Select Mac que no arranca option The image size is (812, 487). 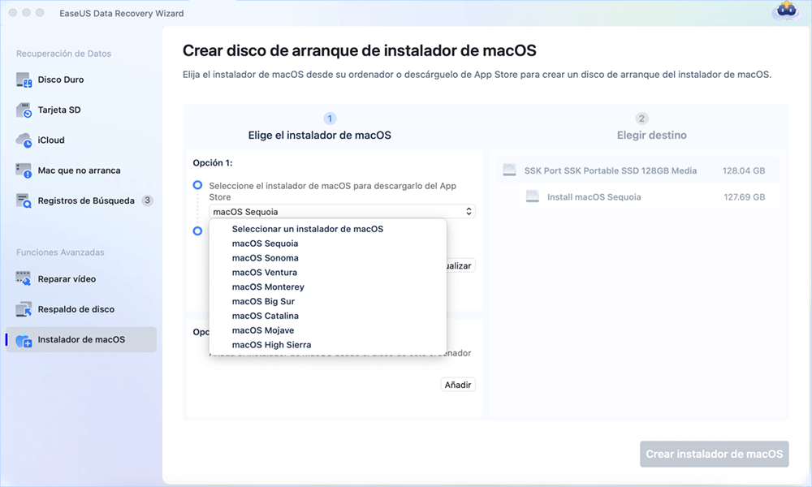pyautogui.click(x=80, y=170)
